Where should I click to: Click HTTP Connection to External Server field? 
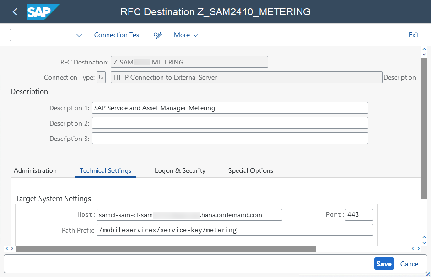pos(247,77)
